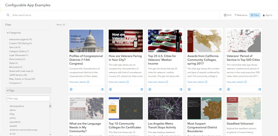The height and width of the screenshot is (136, 278).
Task: Filter by Geo List category
Action: (15, 47)
